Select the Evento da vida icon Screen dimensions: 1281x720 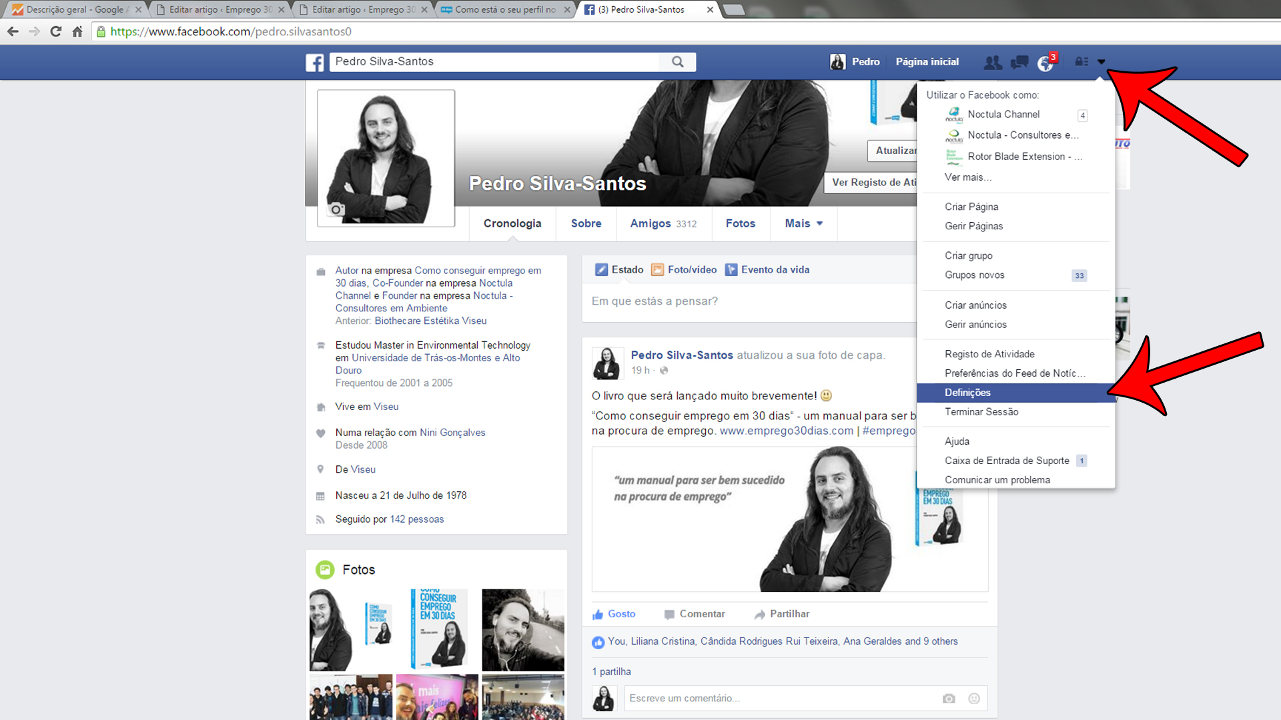coord(731,269)
